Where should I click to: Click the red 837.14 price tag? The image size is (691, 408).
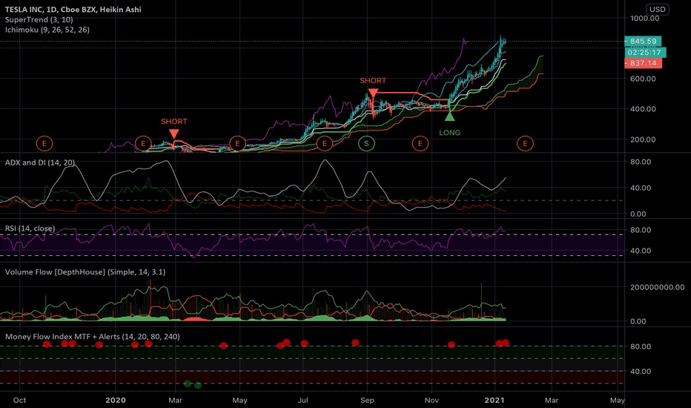point(643,63)
